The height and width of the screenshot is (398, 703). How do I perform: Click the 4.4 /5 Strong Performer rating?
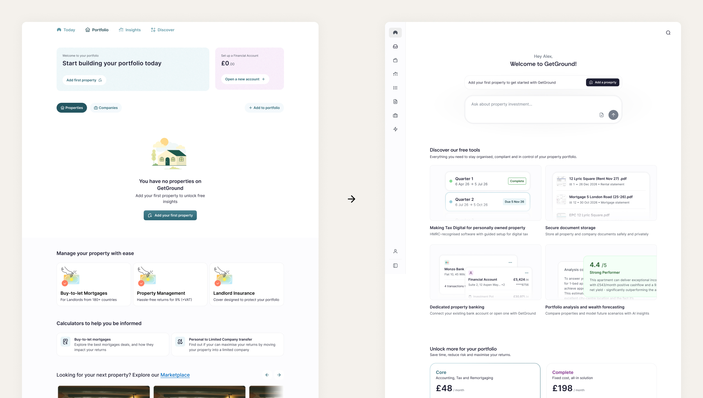pos(620,276)
